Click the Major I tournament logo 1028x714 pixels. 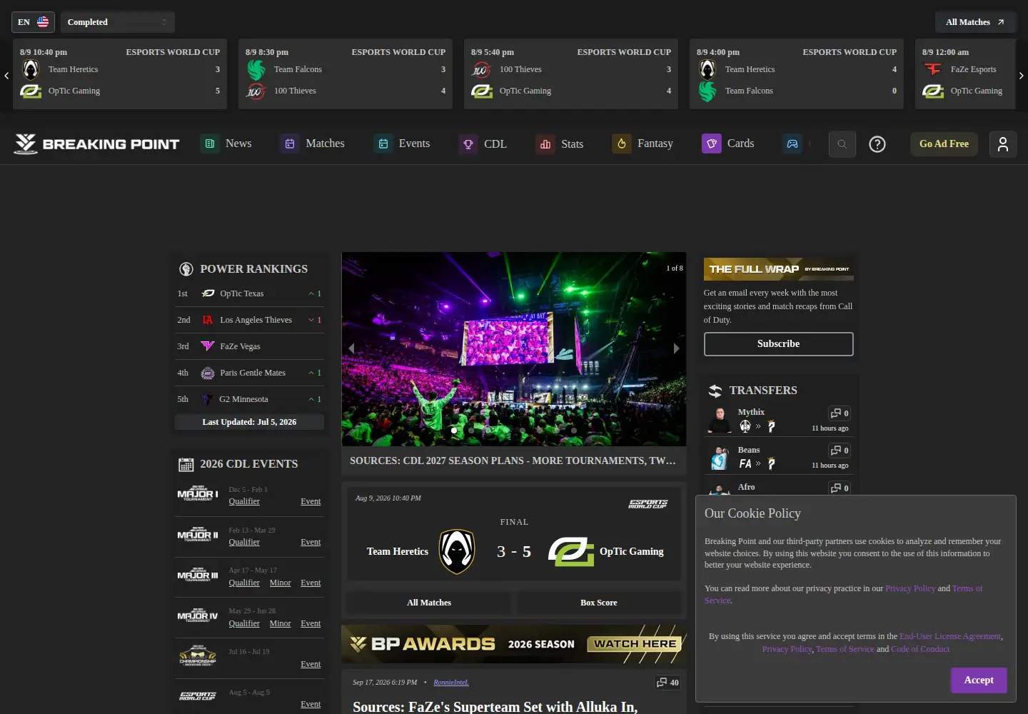[x=198, y=494]
